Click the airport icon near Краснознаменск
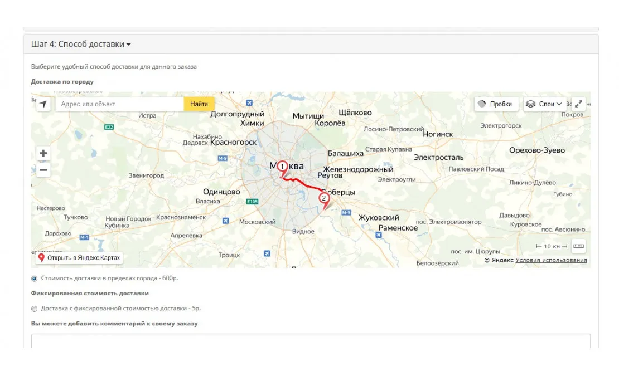 (225, 221)
